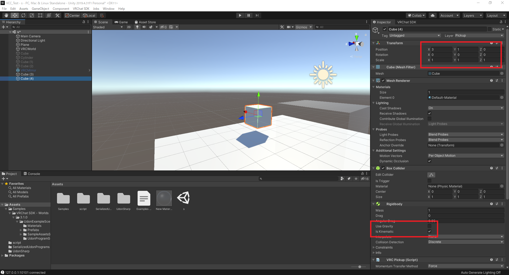This screenshot has height=275, width=509.
Task: Open the custom editor tools button
Action: tap(57, 15)
